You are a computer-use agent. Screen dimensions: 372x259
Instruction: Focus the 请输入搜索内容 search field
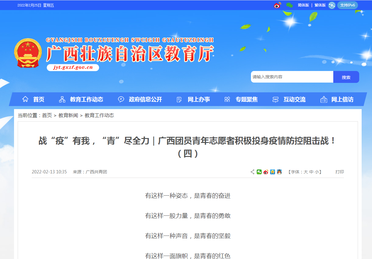coord(292,77)
